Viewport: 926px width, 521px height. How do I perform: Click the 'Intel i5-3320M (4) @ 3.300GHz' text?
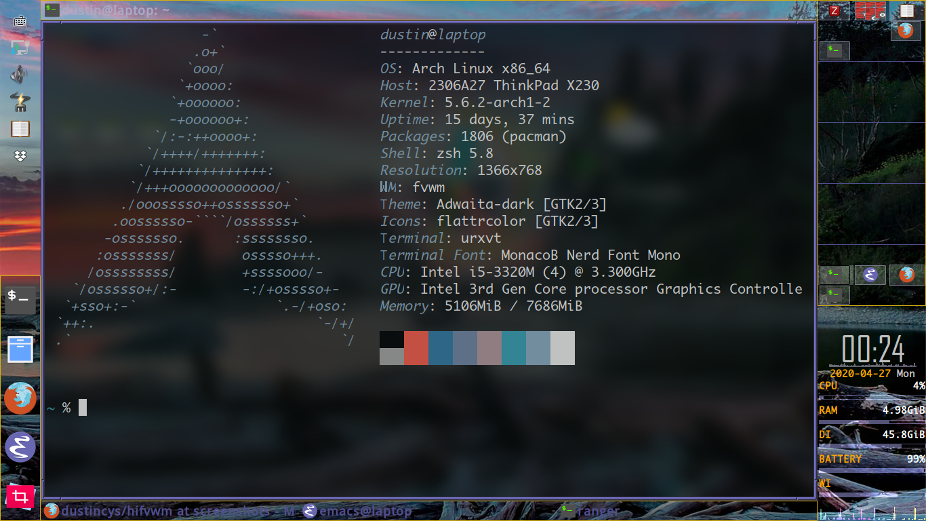coord(538,272)
